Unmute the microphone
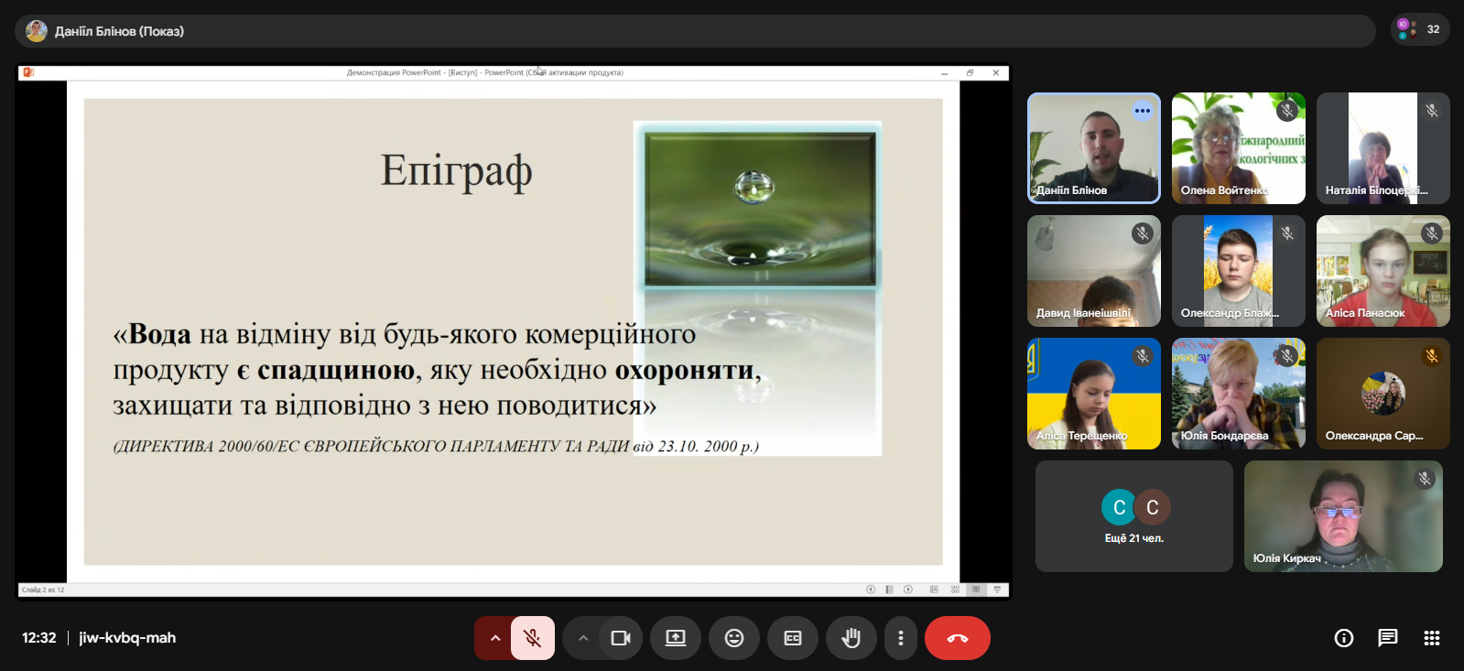 tap(532, 638)
